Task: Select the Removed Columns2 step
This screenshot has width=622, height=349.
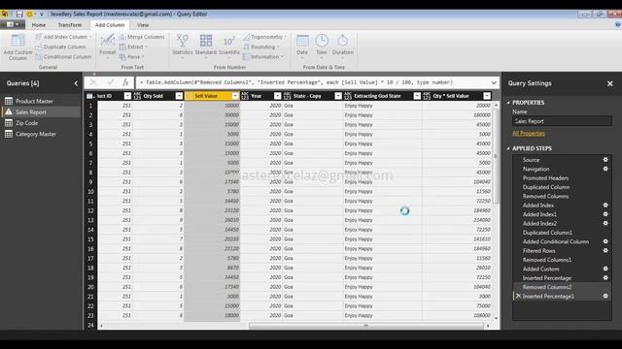Action: 547,287
